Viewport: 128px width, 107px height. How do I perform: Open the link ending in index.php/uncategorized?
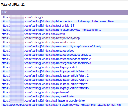point(38,51)
